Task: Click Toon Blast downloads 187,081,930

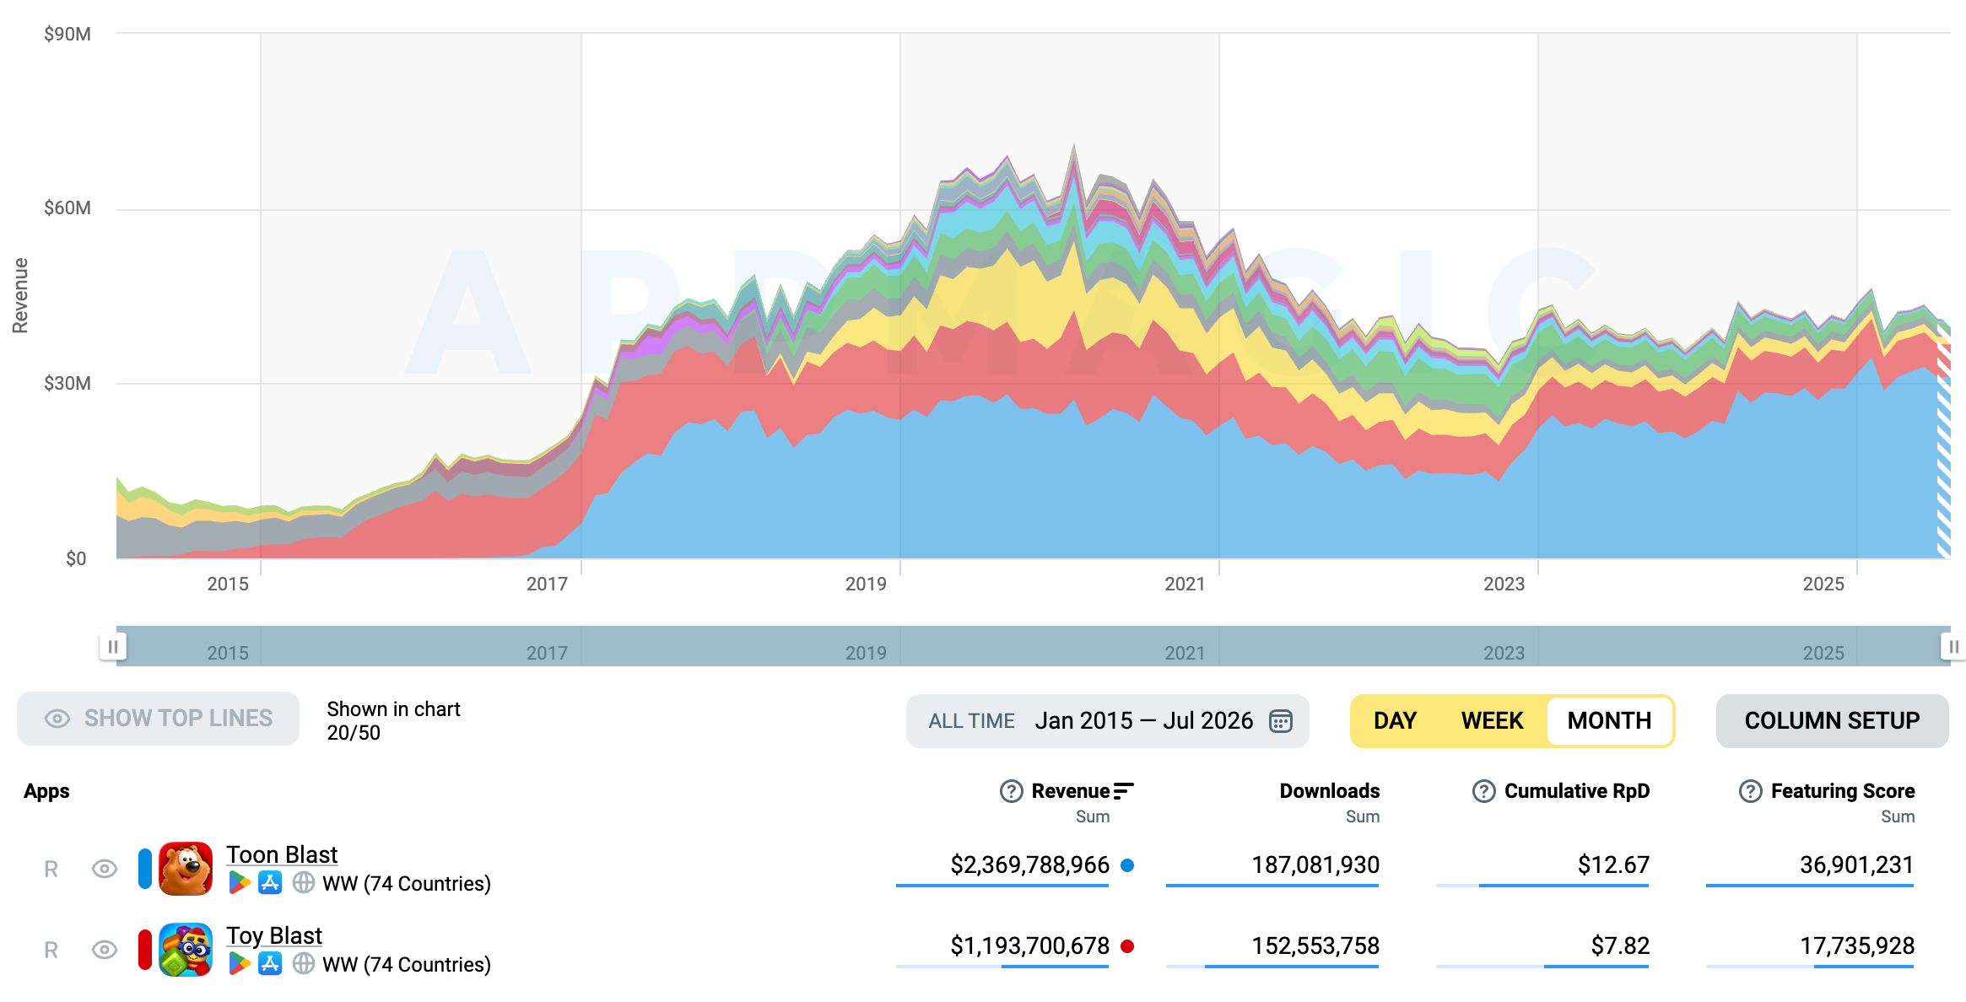Action: click(x=1315, y=865)
